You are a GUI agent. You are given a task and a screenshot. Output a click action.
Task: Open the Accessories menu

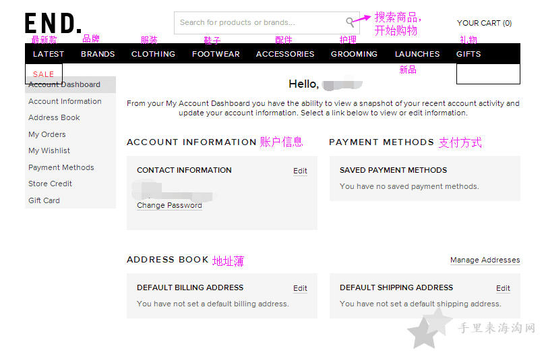(x=285, y=54)
